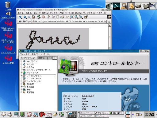Viewport: 157px width, 118px height.
Task: Expand the Webブラウズ tree node
Action: (21, 61)
